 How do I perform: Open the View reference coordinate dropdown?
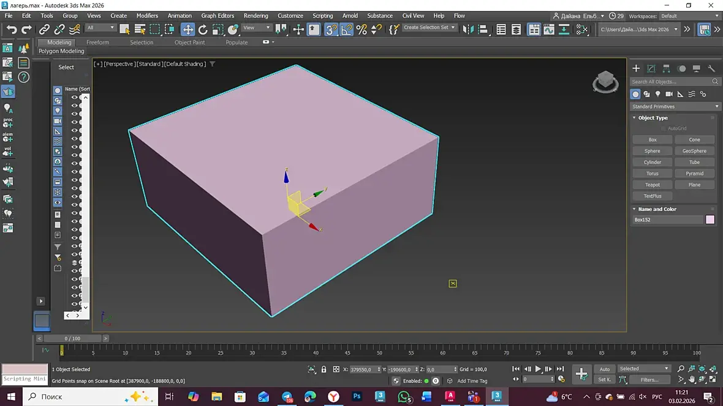point(256,28)
